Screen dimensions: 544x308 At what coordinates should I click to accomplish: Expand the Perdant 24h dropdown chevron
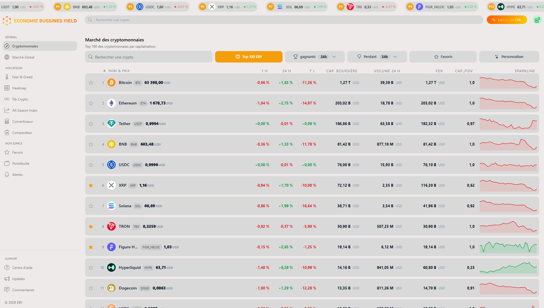coord(395,57)
